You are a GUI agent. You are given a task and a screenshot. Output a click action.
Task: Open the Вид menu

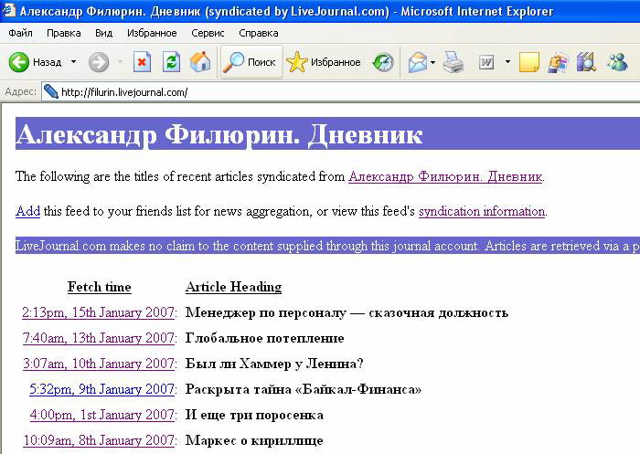103,33
